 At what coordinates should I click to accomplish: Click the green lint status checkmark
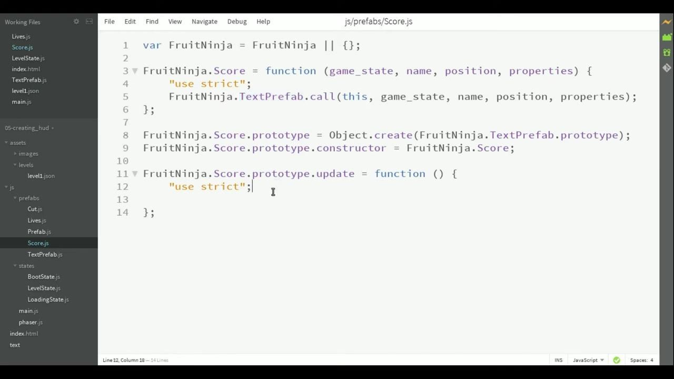[x=617, y=360]
